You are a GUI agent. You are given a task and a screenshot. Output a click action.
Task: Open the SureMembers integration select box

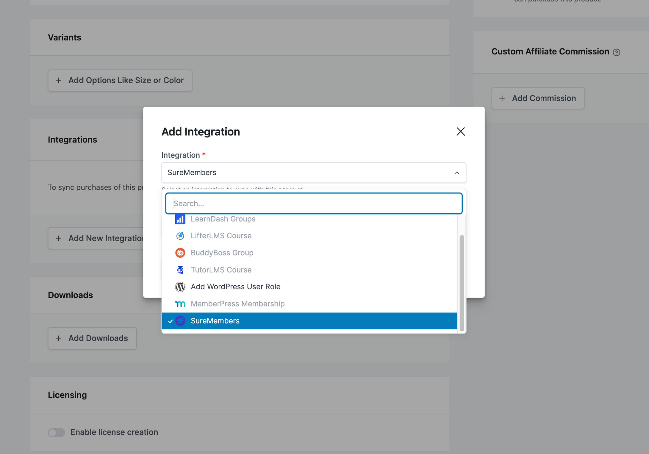[x=314, y=173]
